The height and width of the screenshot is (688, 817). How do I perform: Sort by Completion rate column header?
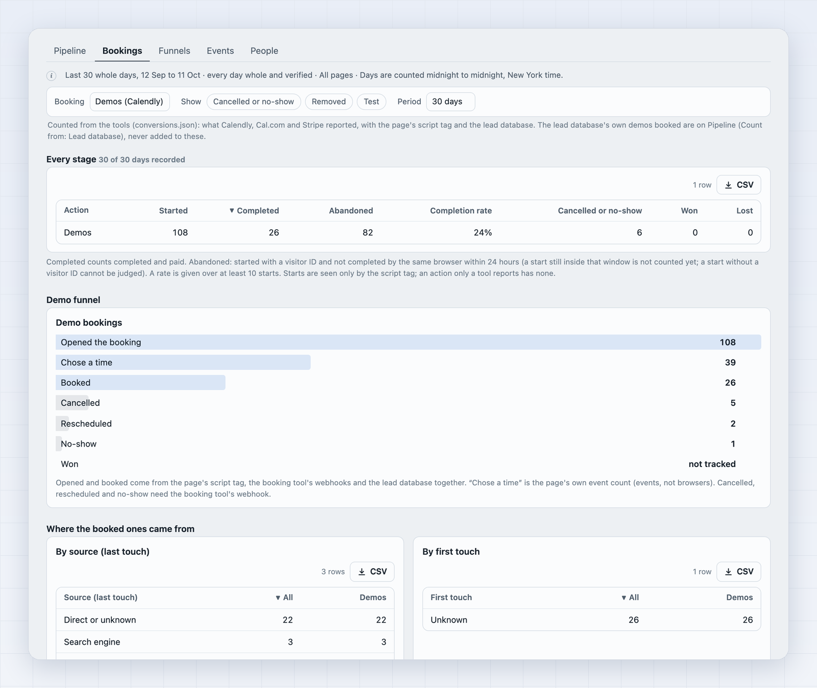(x=461, y=211)
